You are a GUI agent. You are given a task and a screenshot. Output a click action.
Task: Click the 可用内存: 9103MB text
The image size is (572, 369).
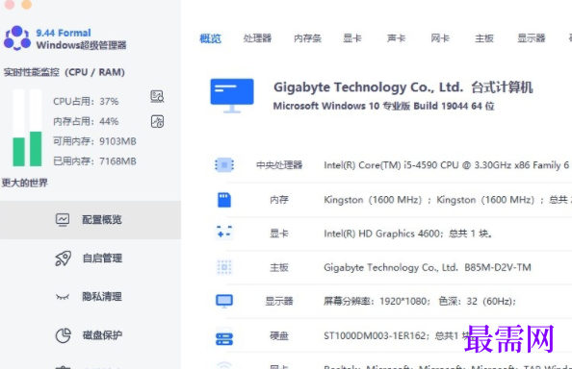tap(94, 141)
